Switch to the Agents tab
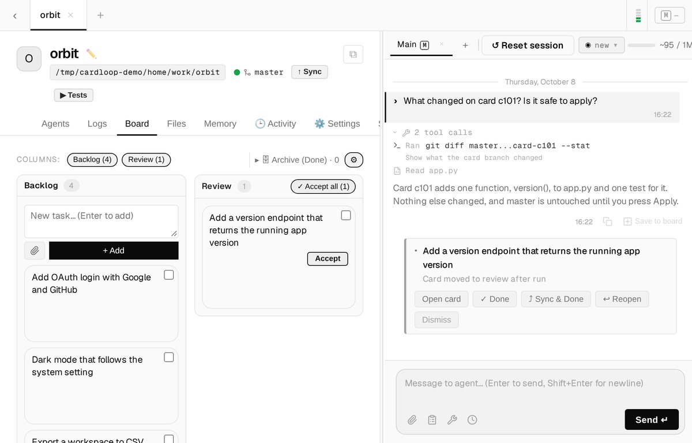 [x=55, y=123]
